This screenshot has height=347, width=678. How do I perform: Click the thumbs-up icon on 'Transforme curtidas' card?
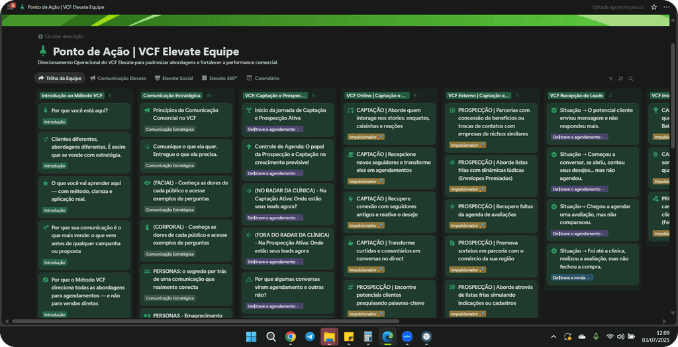coord(351,243)
